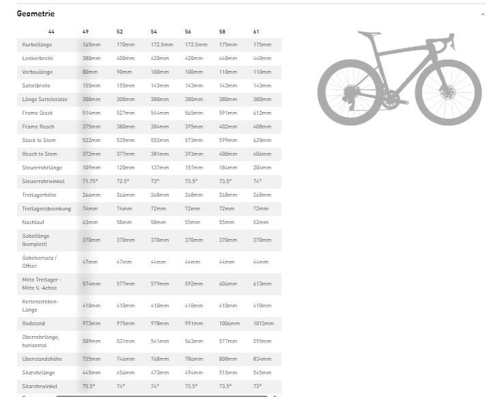Collapse the Geometrie section chevron
The image size is (498, 397).
[483, 14]
